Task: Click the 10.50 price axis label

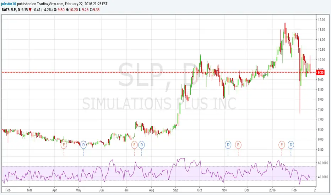Action: pos(321,50)
